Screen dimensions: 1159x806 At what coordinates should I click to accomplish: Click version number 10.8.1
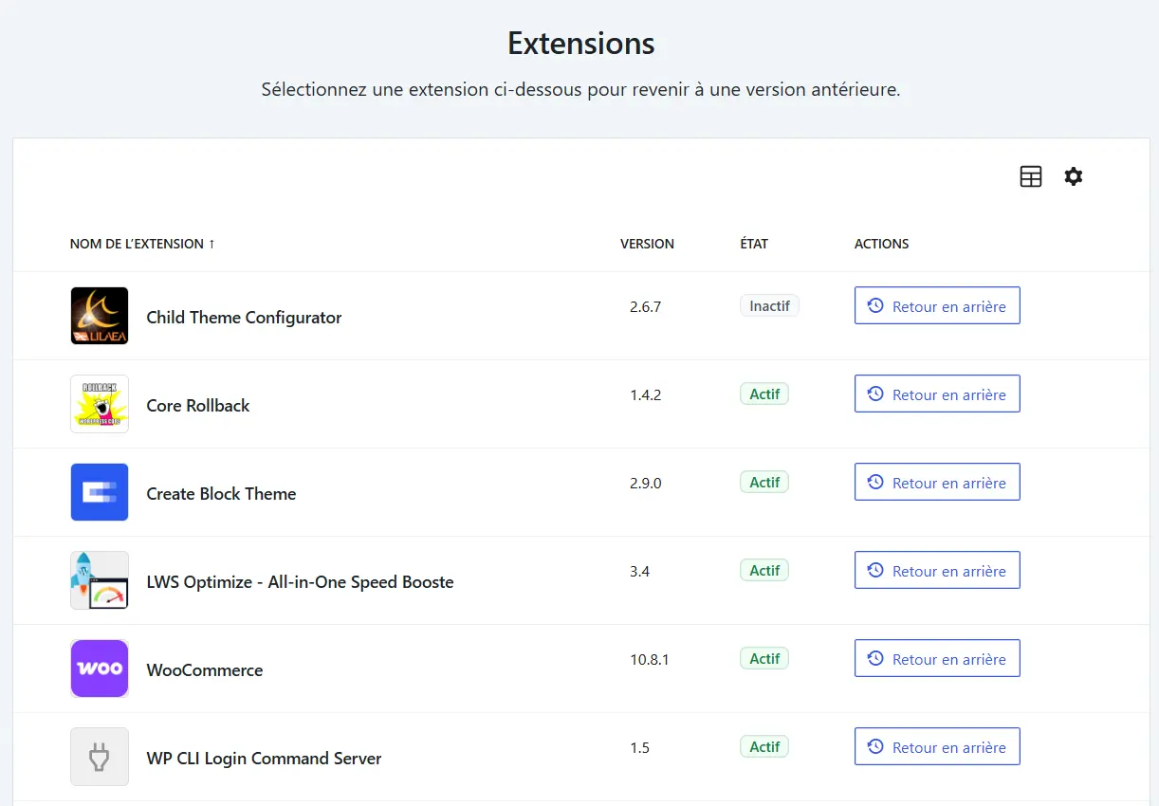coord(649,659)
